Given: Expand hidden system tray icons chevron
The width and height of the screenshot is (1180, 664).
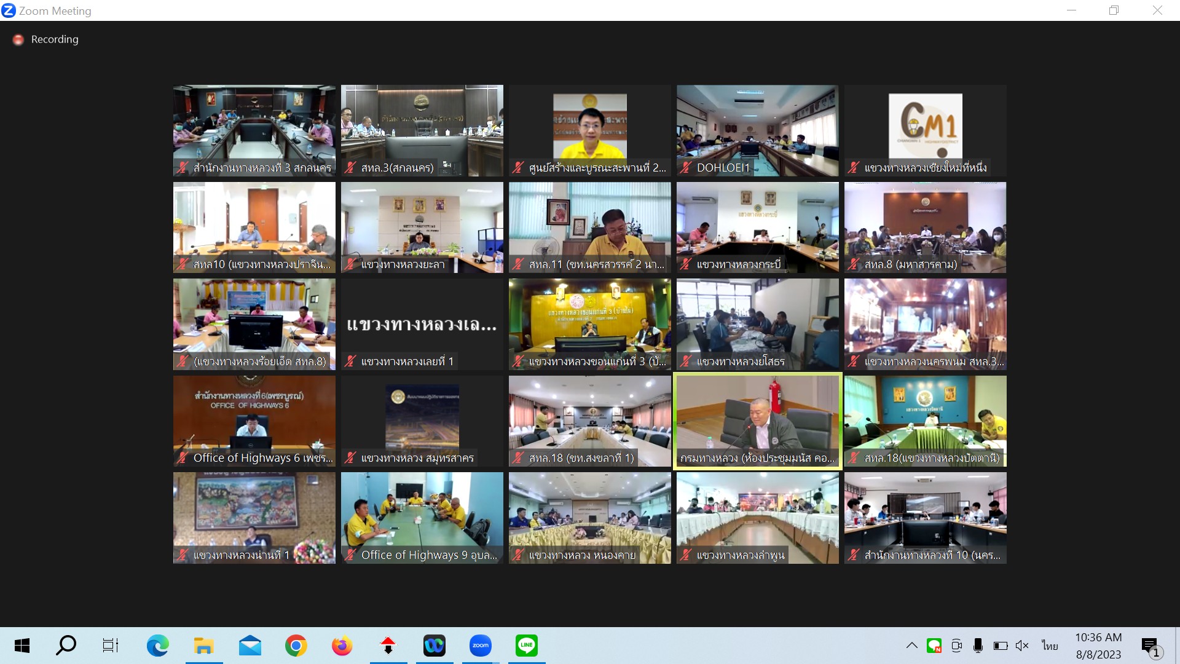Looking at the screenshot, I should tap(912, 646).
